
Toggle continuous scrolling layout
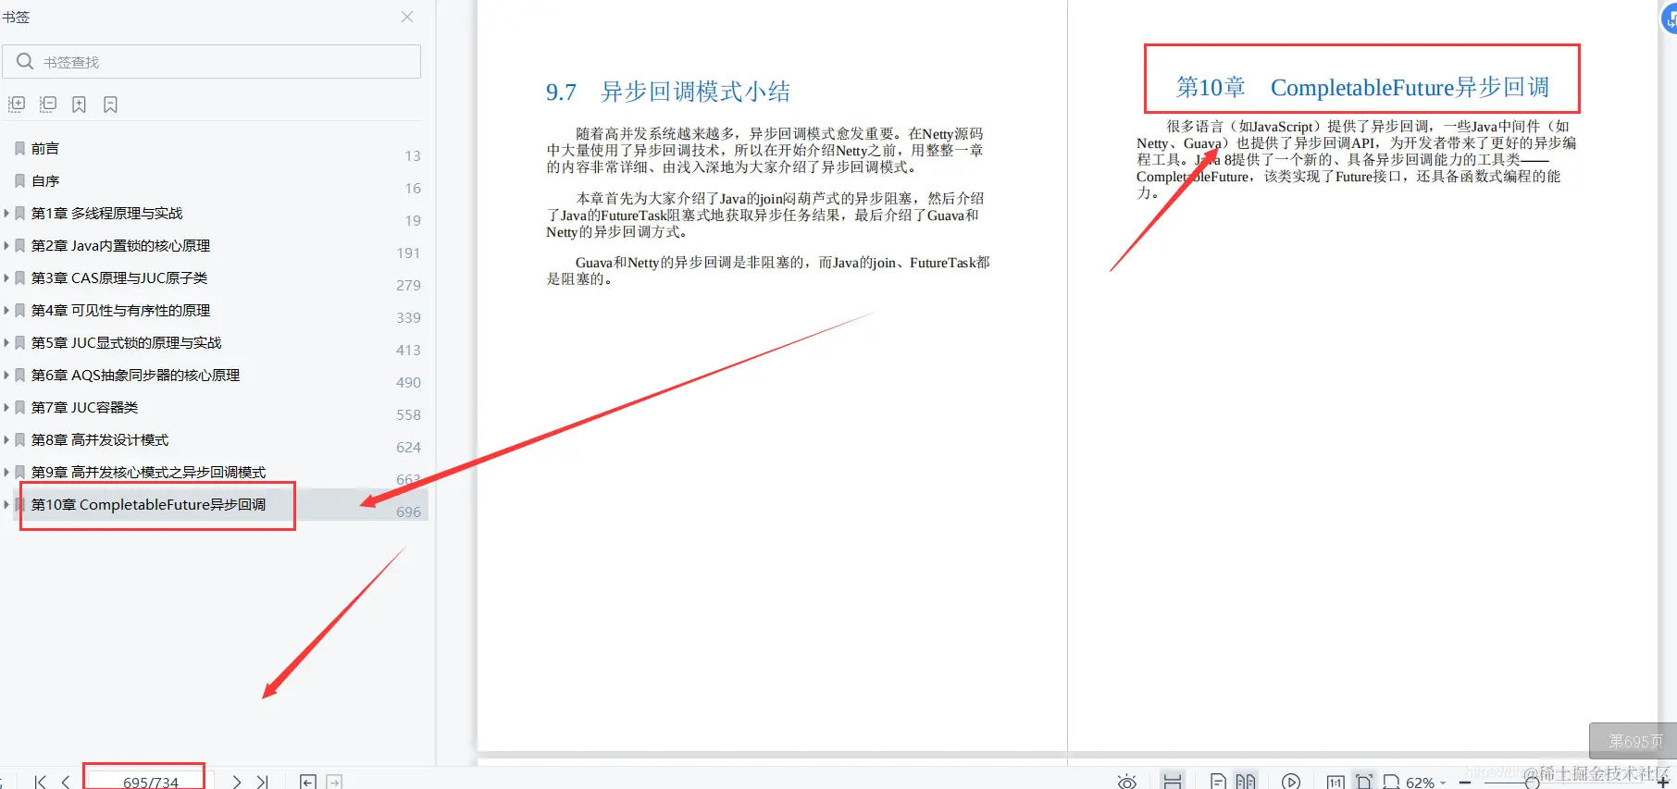click(x=1173, y=781)
